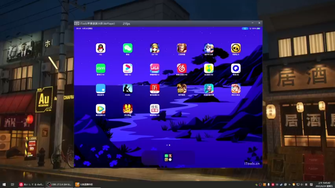Screen dimensions: 335x188
Task: Switch to NetEase Music taskbar window
Action: click(x=31, y=184)
